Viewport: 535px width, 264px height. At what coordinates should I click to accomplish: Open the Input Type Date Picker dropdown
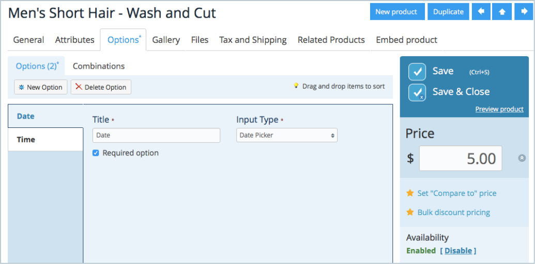pos(286,135)
